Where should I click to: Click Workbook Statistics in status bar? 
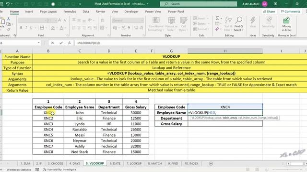(x=19, y=170)
